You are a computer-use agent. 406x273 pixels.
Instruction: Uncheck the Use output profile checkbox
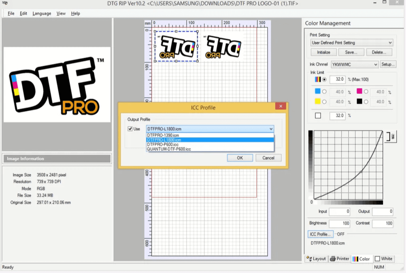pos(130,129)
